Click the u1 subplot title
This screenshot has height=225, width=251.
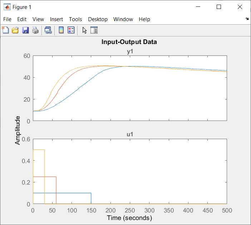[130, 134]
